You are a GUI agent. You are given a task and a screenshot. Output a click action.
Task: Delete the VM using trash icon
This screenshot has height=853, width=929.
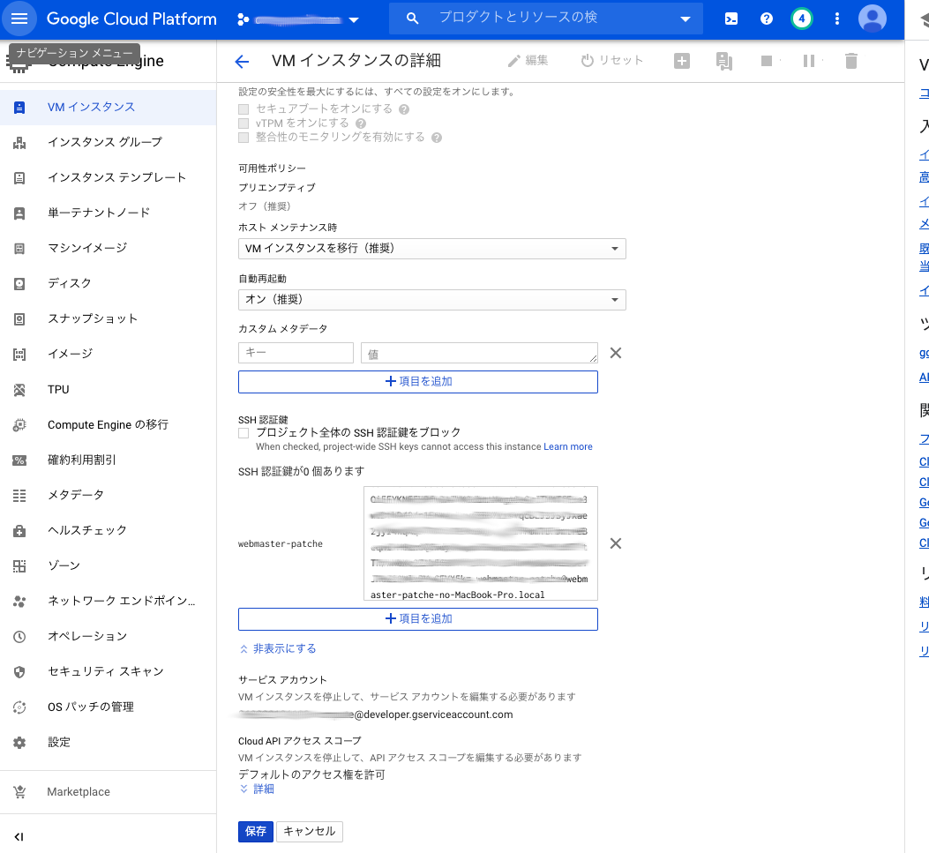[850, 61]
